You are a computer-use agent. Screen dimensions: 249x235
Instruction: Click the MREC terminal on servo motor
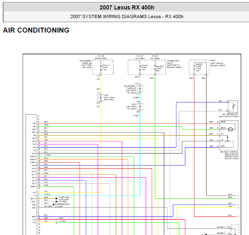pyautogui.click(x=223, y=122)
